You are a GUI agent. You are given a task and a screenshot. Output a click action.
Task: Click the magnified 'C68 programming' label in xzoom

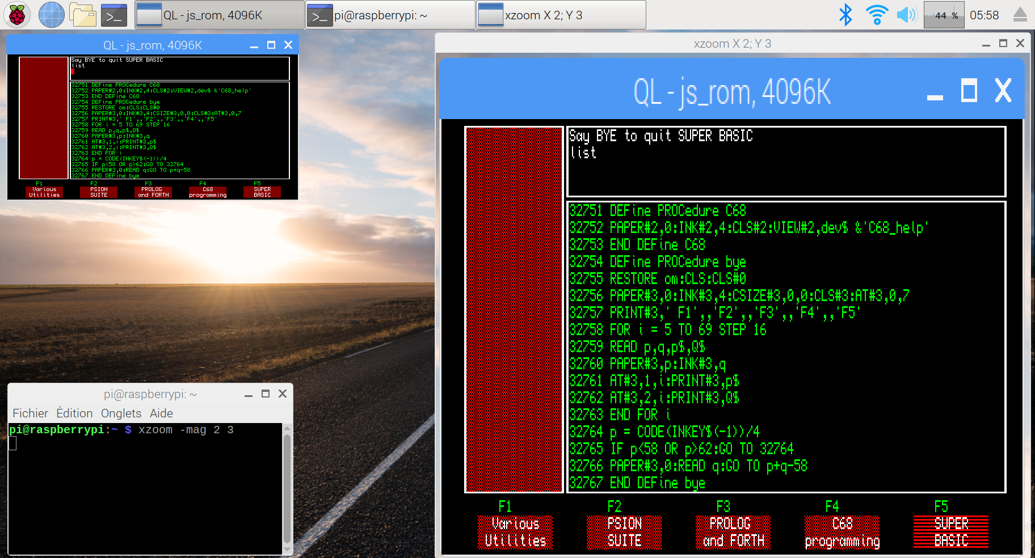click(x=842, y=532)
